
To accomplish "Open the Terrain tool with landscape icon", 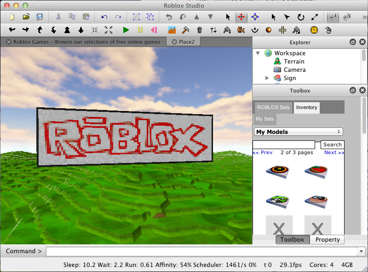I will (x=172, y=30).
